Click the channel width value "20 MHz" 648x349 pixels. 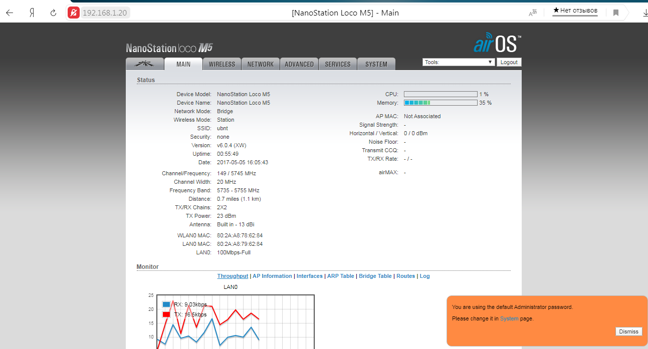coord(227,182)
